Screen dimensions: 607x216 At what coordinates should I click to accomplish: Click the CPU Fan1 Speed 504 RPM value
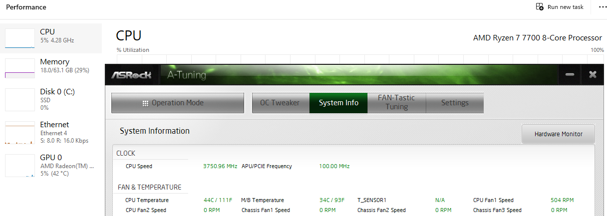(x=562, y=200)
